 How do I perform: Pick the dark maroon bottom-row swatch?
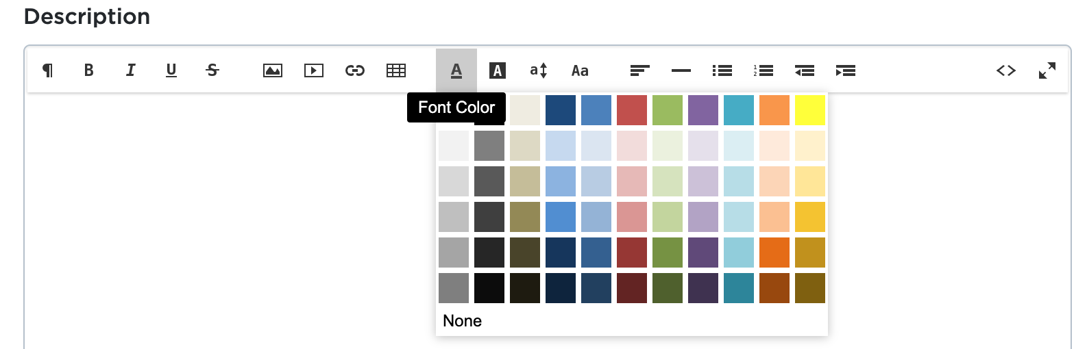[x=632, y=288]
